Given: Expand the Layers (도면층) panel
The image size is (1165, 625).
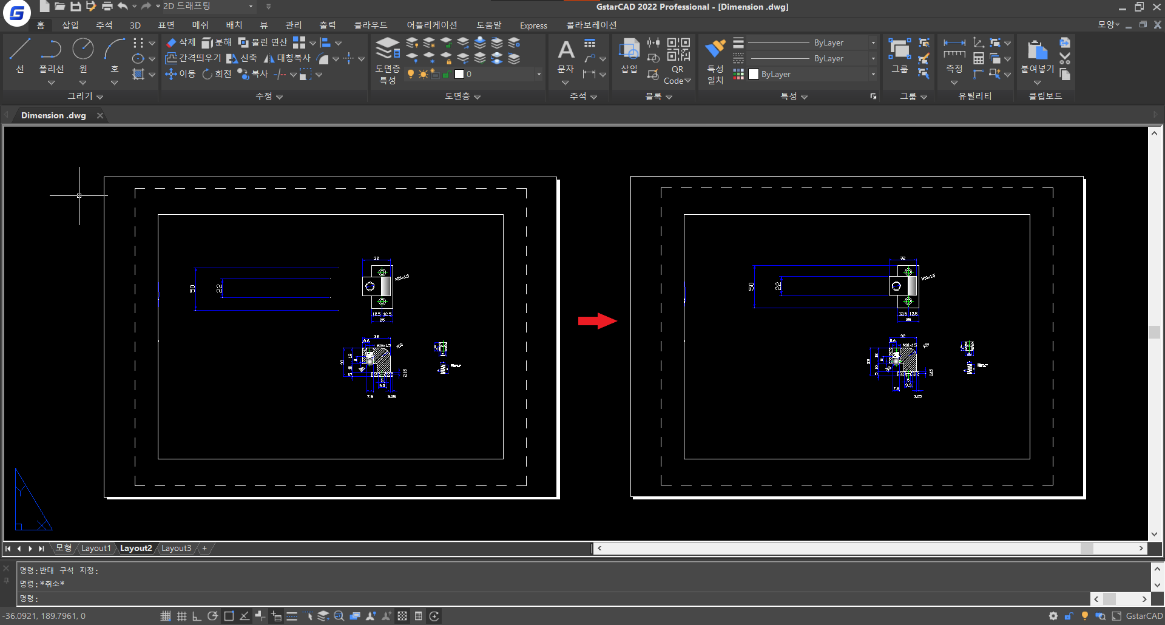Looking at the screenshot, I should coord(462,96).
